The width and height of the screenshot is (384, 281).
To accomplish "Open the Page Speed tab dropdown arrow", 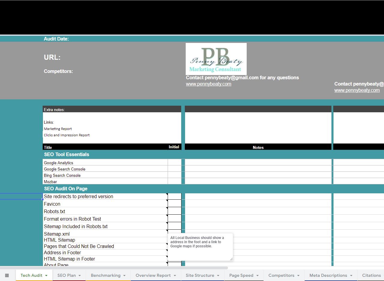I will [258, 276].
